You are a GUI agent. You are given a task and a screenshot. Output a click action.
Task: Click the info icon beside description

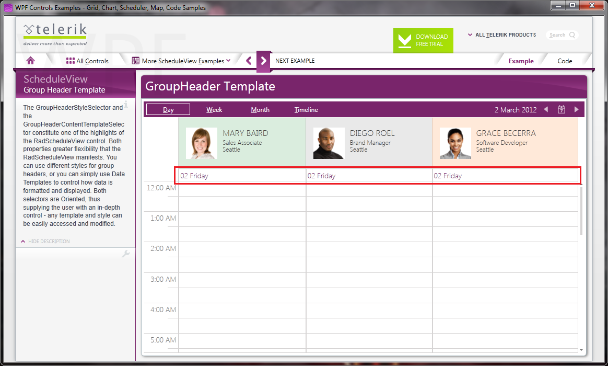(x=126, y=104)
